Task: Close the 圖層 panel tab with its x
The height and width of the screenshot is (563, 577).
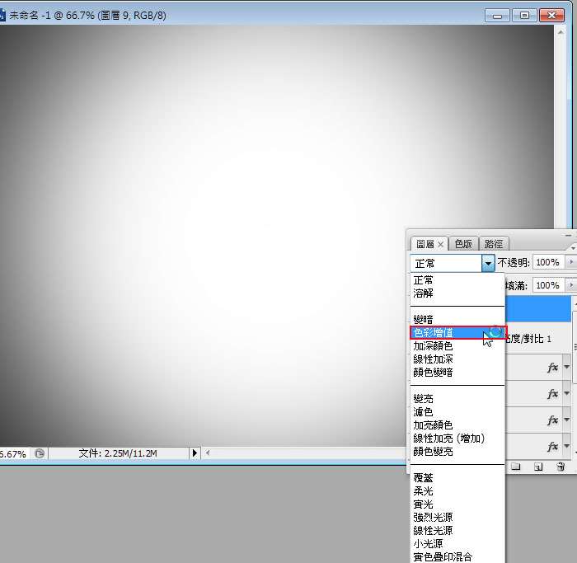Action: 441,244
